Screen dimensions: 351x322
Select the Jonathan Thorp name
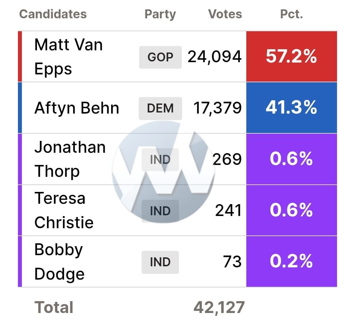[x=70, y=159]
